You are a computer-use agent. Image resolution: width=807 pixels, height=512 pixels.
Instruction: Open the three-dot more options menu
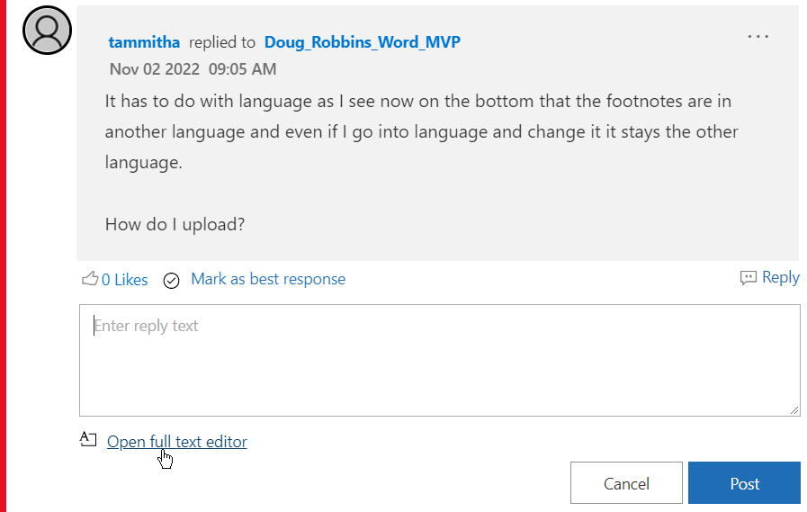click(758, 37)
